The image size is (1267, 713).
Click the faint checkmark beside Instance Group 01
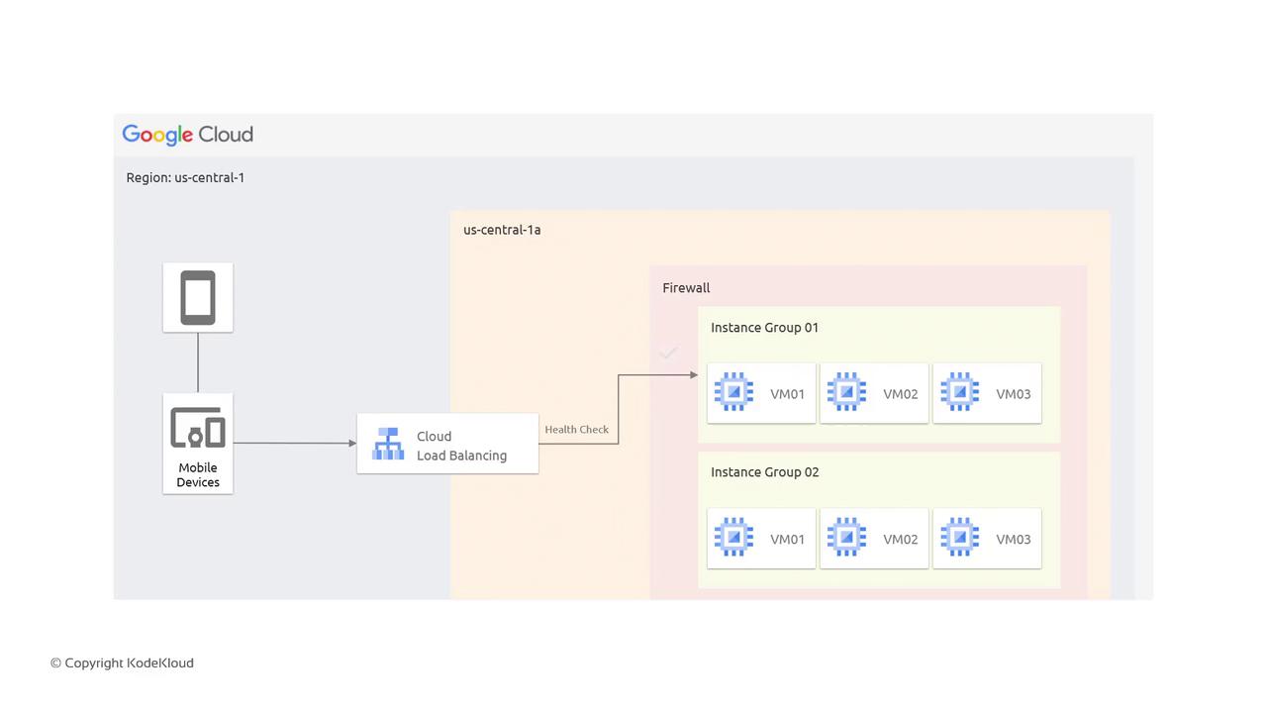pos(668,352)
